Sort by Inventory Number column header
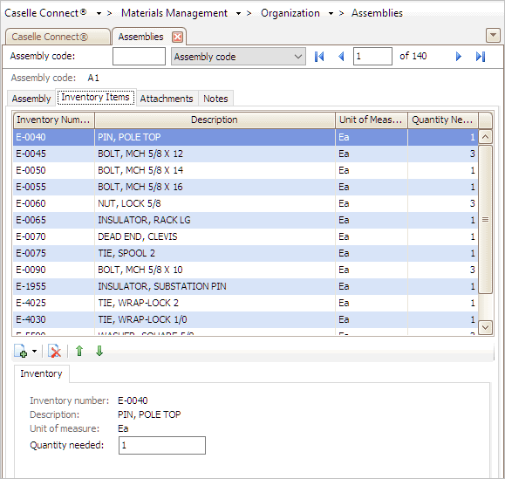Viewport: 505px width, 479px height. point(54,120)
